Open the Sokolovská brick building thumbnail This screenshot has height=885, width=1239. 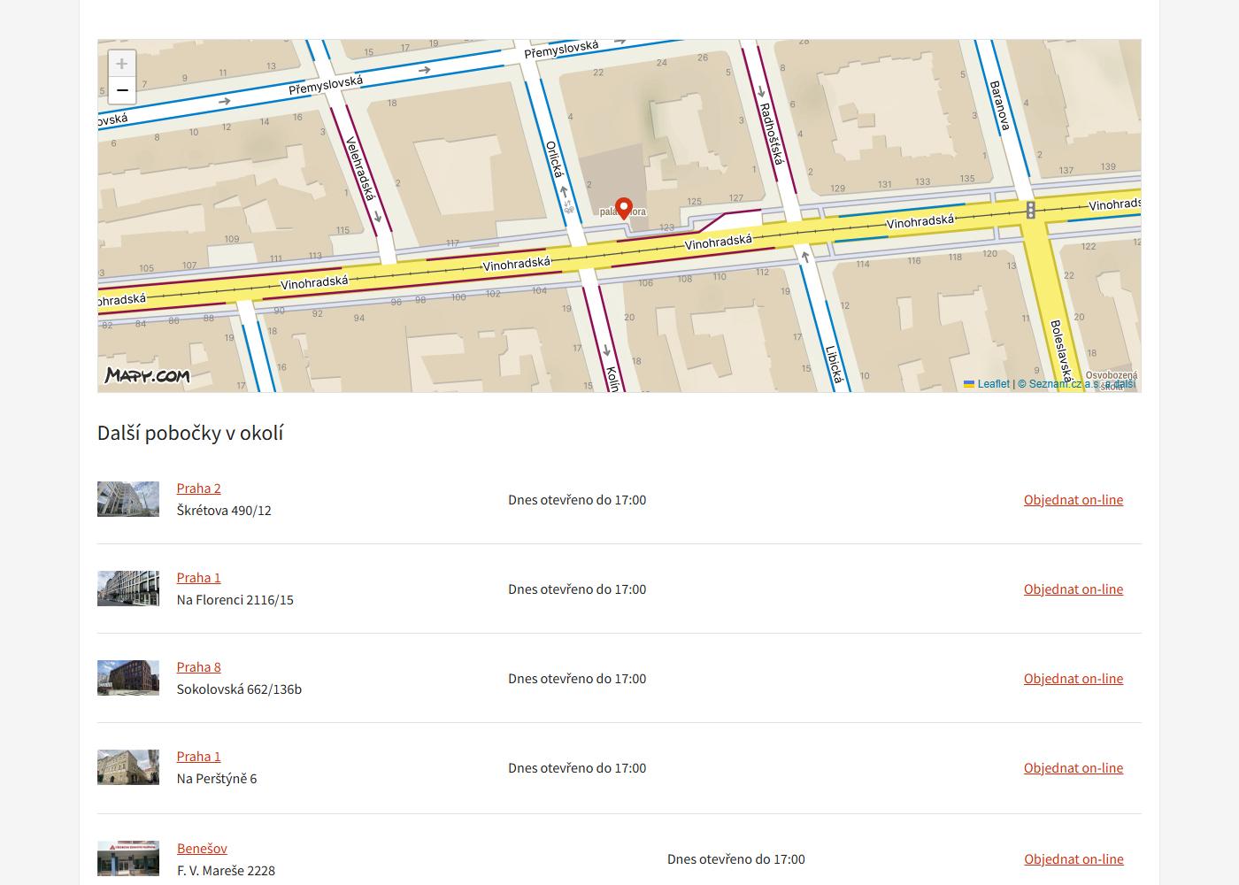128,678
